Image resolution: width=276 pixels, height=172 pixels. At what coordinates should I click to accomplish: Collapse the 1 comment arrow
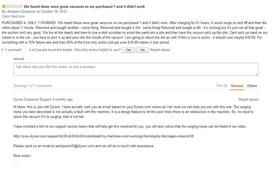tap(2, 50)
